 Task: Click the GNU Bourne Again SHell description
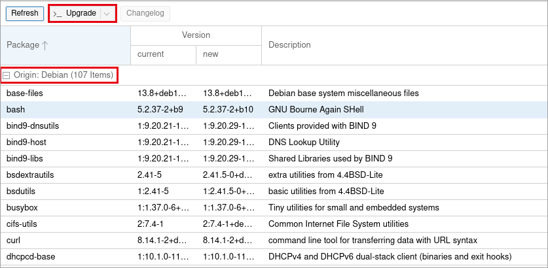pyautogui.click(x=316, y=110)
